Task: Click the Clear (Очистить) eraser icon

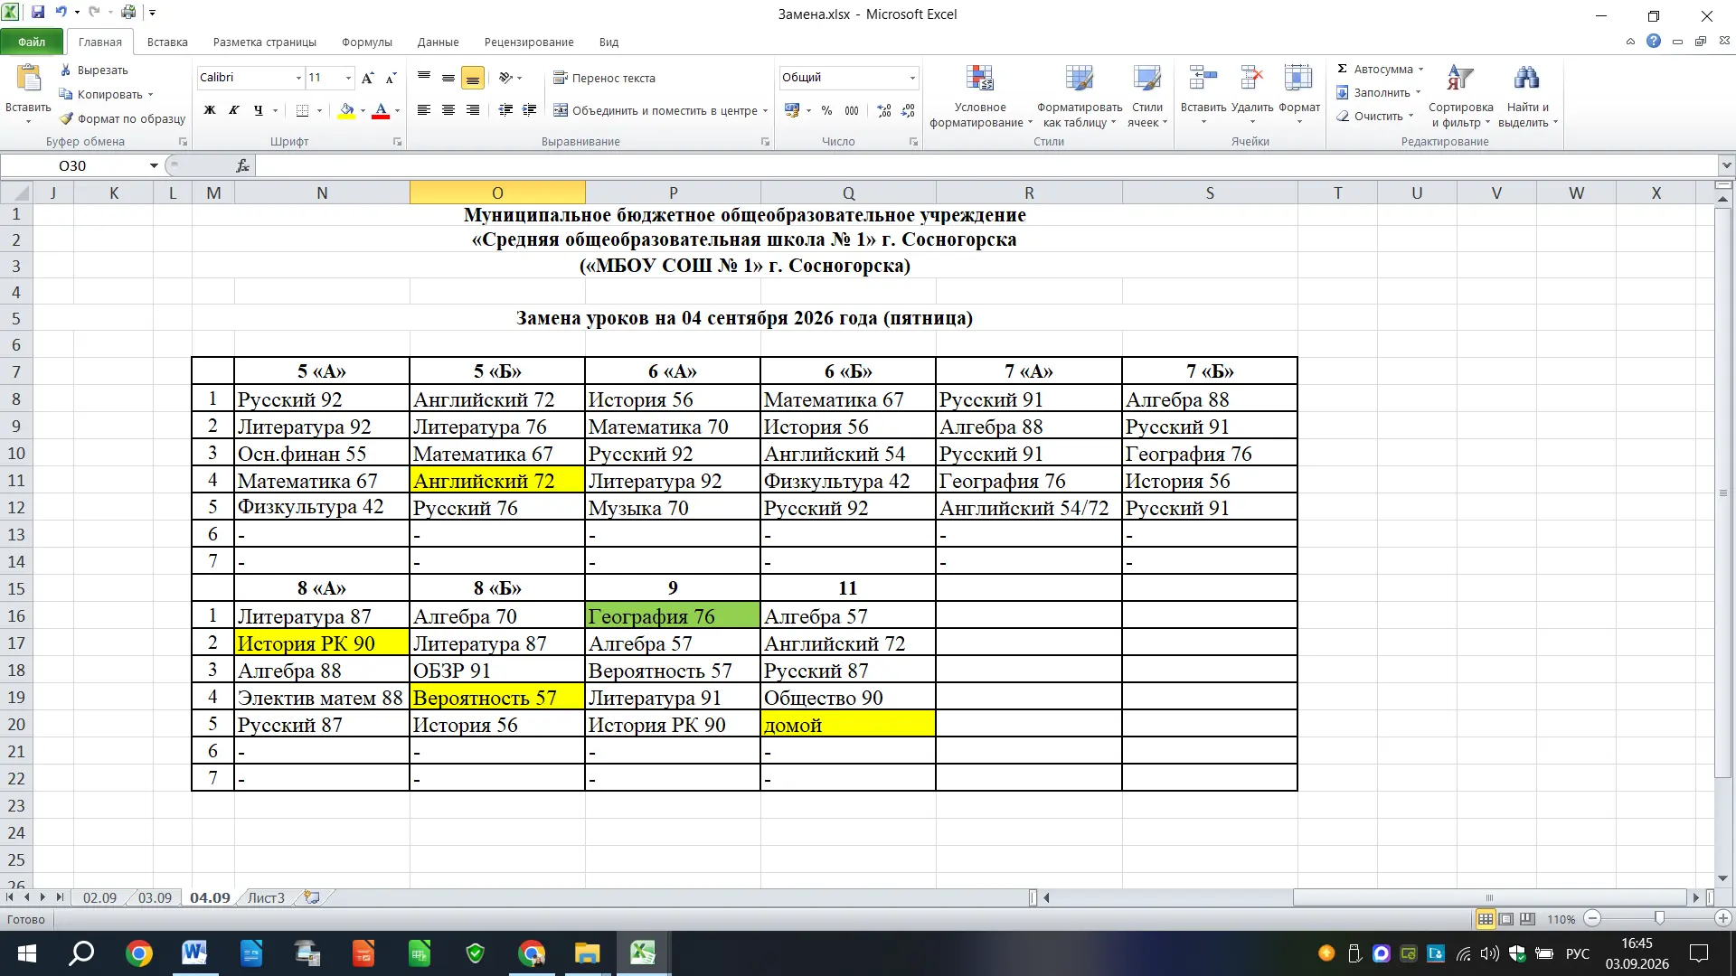Action: (1343, 116)
